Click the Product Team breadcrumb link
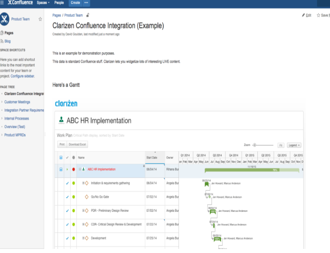The width and height of the screenshot is (330, 253). [73, 15]
